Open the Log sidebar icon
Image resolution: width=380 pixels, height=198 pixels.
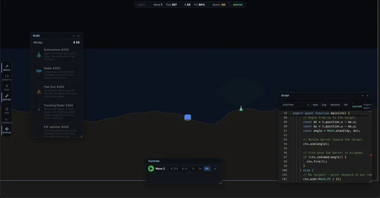[7, 111]
